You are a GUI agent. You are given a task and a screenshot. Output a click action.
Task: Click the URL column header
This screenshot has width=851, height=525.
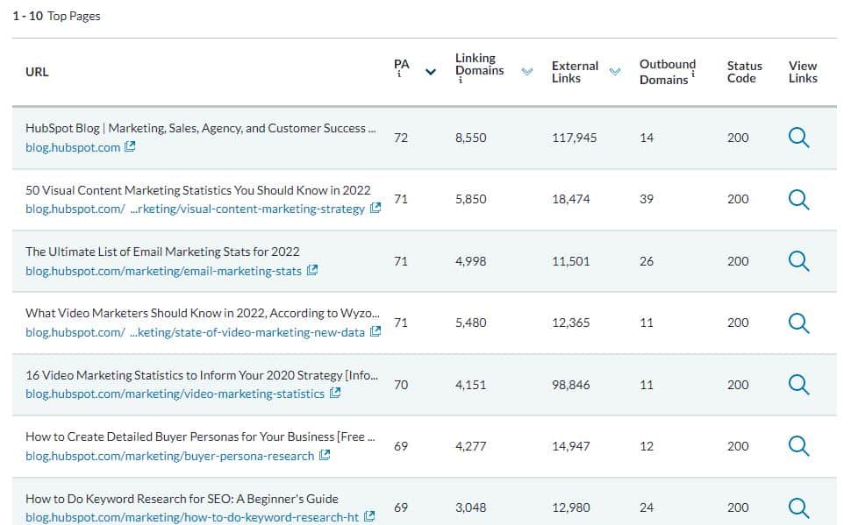(37, 72)
